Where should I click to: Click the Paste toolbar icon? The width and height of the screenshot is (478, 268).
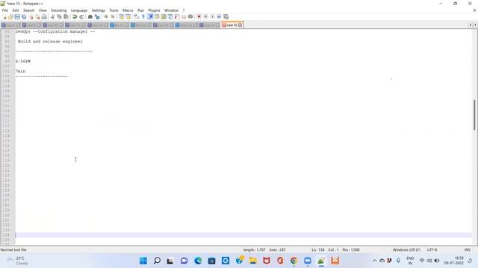point(66,16)
